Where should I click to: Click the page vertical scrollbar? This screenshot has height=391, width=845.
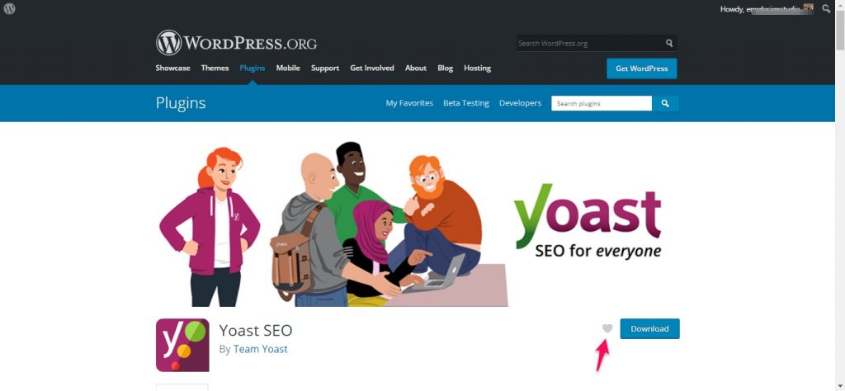(839, 195)
